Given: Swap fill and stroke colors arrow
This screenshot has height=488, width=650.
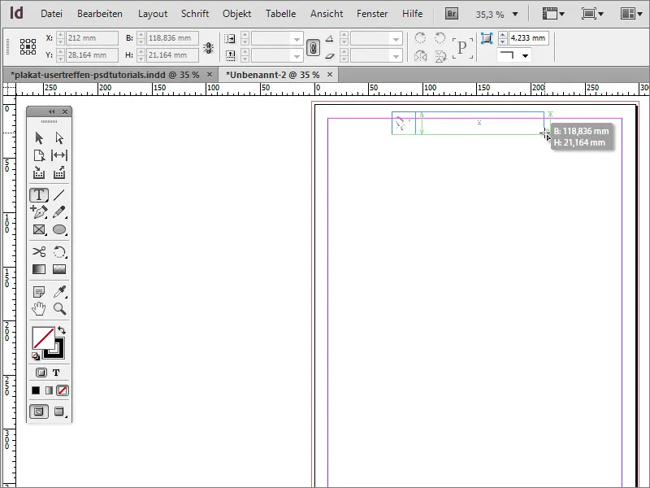Looking at the screenshot, I should click(x=62, y=330).
